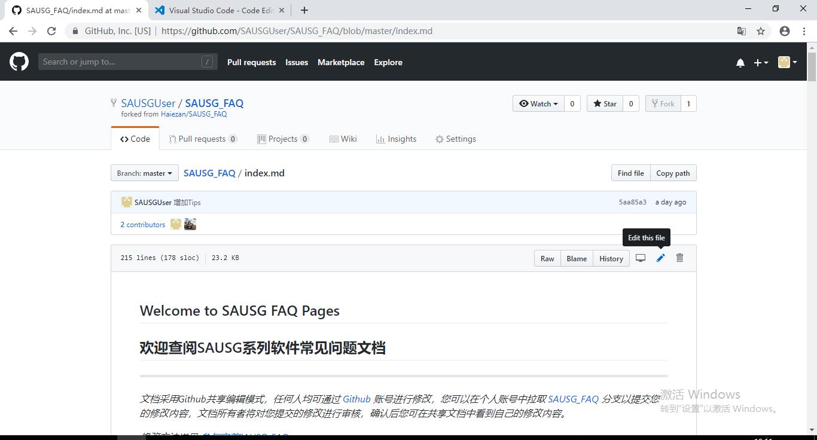The height and width of the screenshot is (440, 817).
Task: Open the pencil icon to edit this file
Action: [660, 258]
